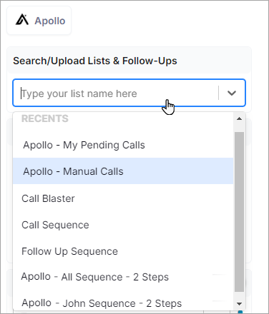Image resolution: width=269 pixels, height=314 pixels.
Task: Click scrollbar track below the thumb
Action: pos(239,295)
